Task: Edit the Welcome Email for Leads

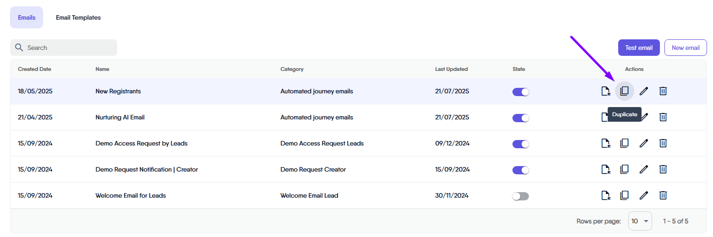Action: (x=643, y=195)
